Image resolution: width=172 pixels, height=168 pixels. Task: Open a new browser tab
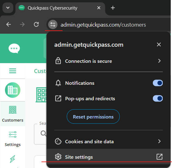tap(113, 8)
